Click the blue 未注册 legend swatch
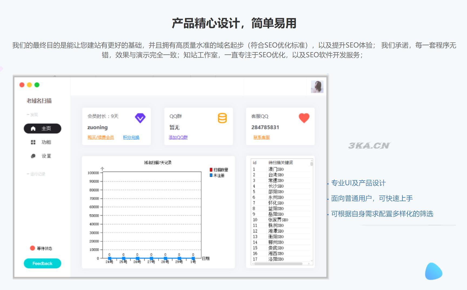Image resolution: width=467 pixels, height=290 pixels. (x=211, y=176)
